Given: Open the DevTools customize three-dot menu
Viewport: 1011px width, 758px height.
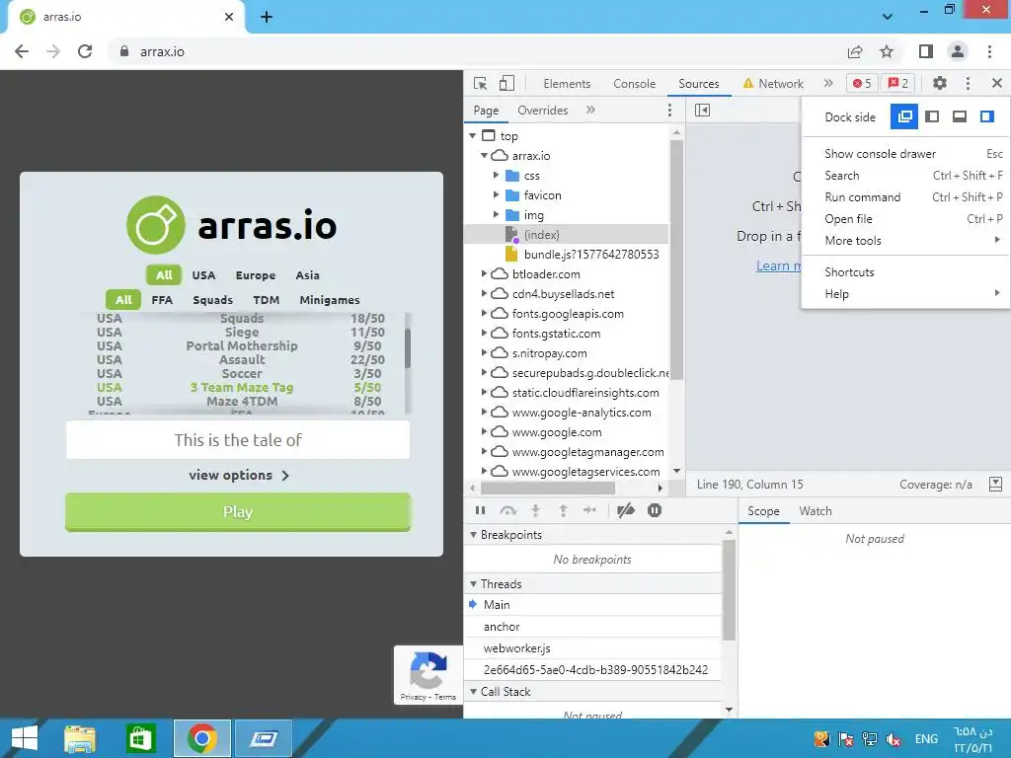Looking at the screenshot, I should 968,83.
